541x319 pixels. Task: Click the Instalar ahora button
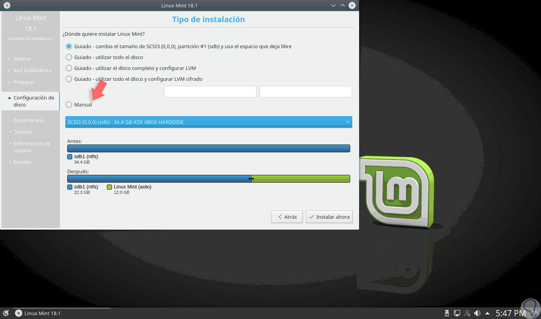tap(329, 217)
